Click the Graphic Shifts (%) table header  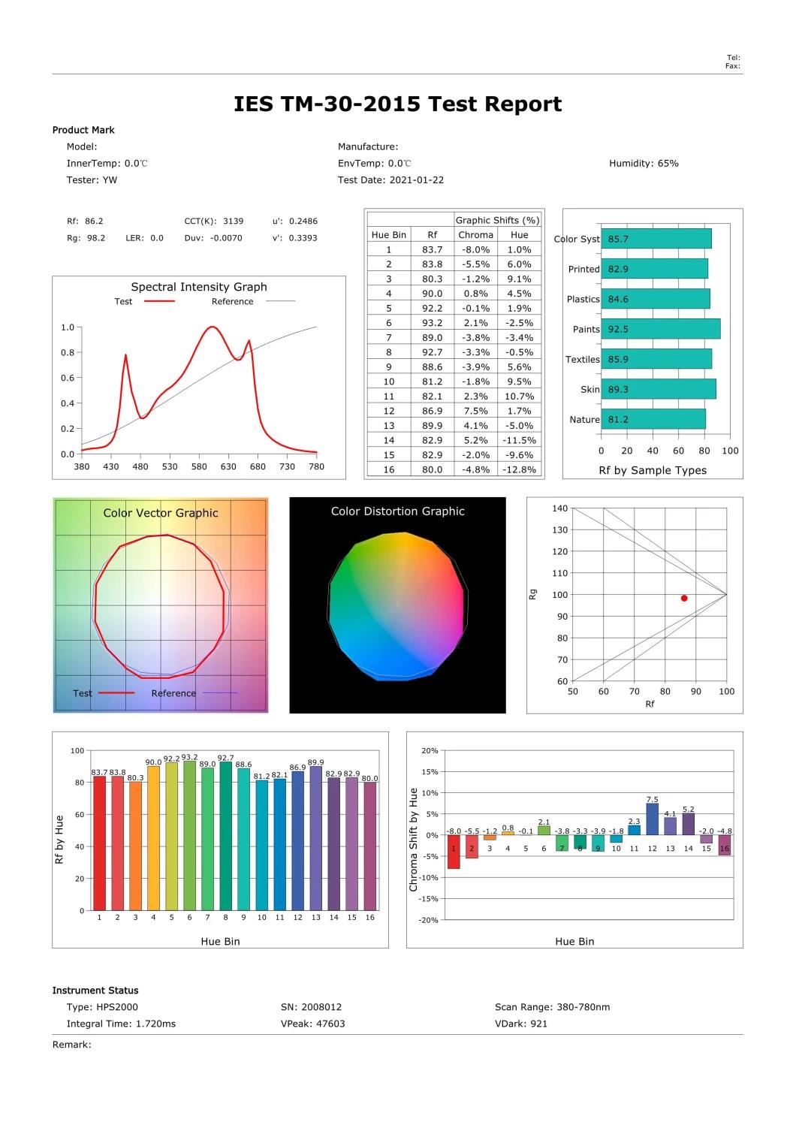(x=497, y=220)
